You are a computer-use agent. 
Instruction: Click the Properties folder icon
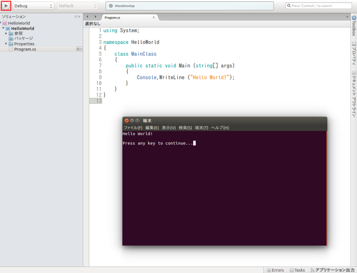point(11,44)
